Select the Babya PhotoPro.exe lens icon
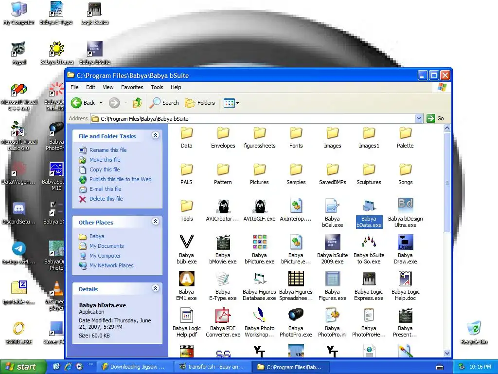This screenshot has height=374, width=498. 296,315
